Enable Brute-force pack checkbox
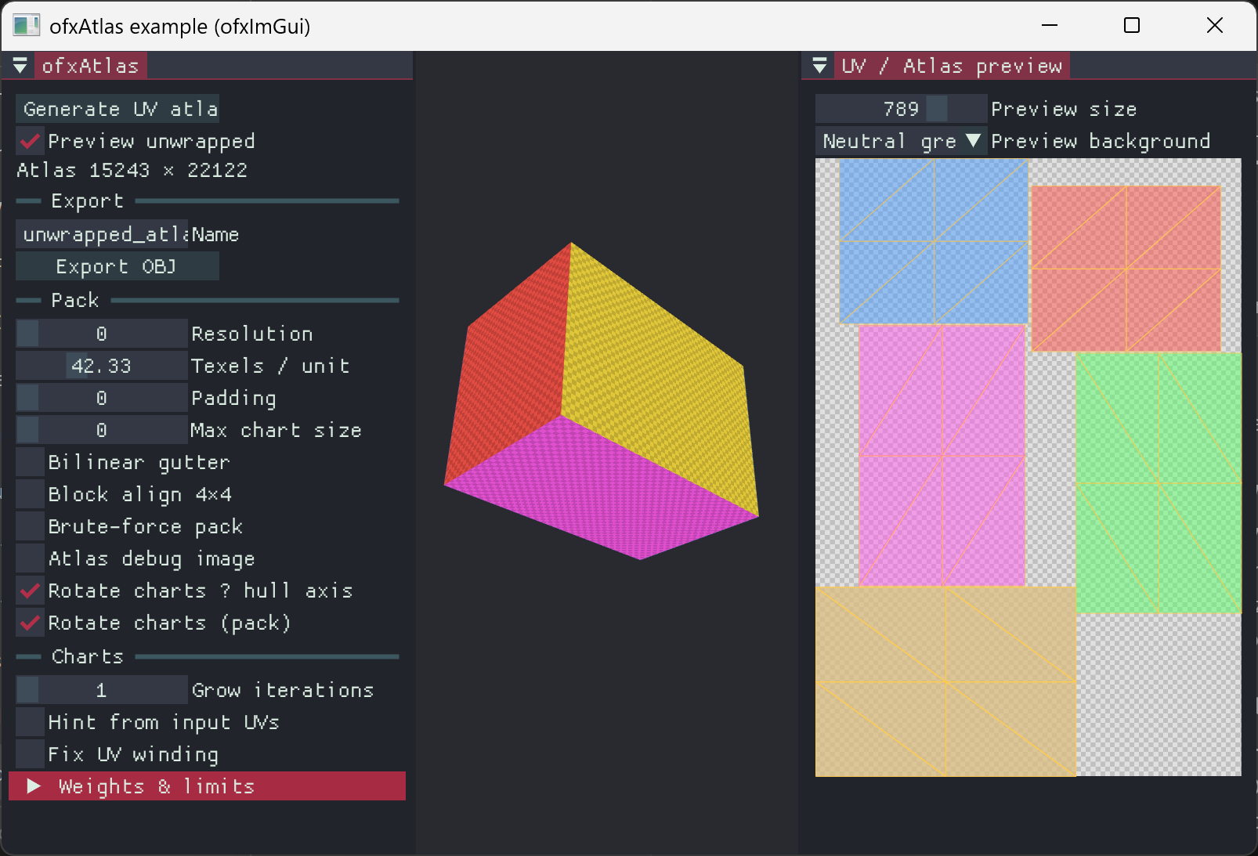This screenshot has height=856, width=1258. pos(30,526)
